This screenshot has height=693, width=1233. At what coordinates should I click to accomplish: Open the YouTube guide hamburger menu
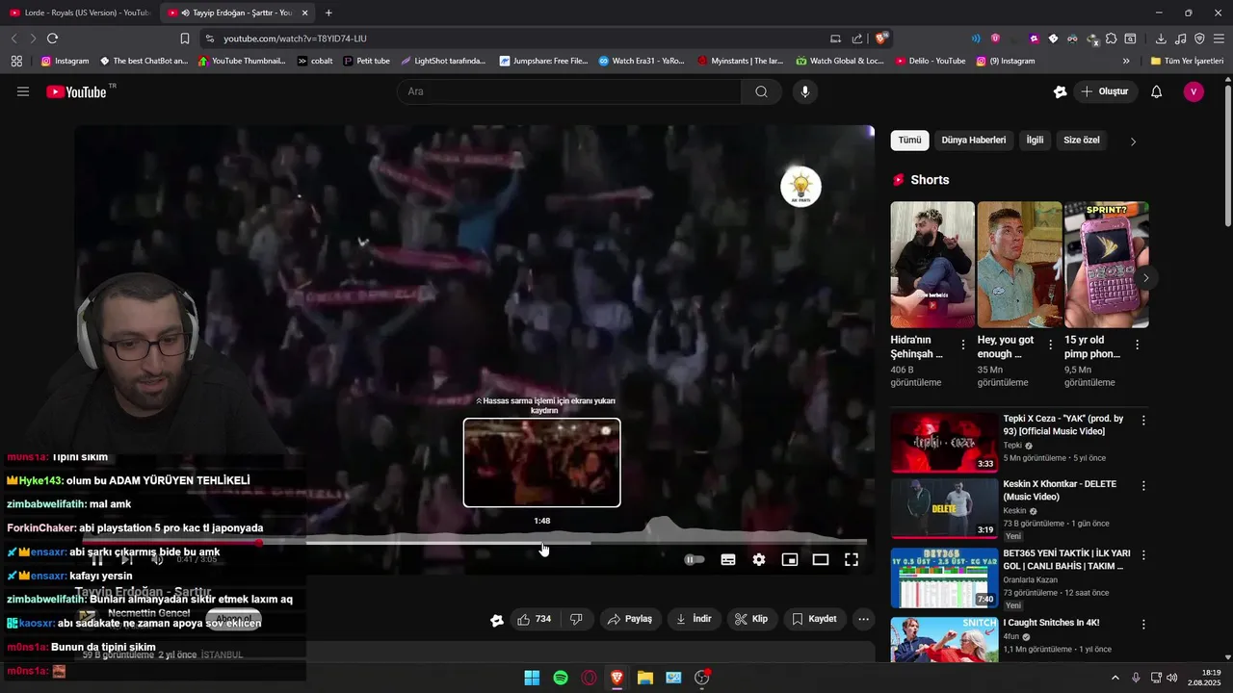23,91
